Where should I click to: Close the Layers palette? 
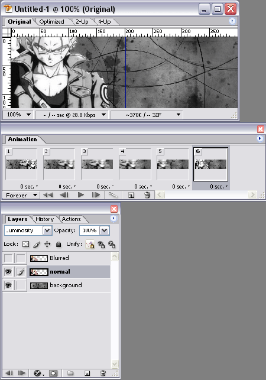(x=114, y=209)
